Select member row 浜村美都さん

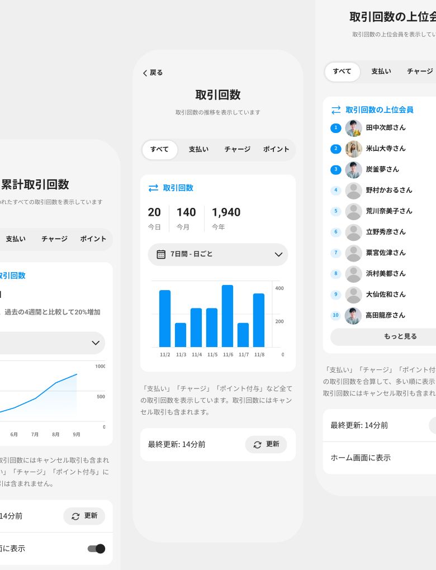click(383, 274)
